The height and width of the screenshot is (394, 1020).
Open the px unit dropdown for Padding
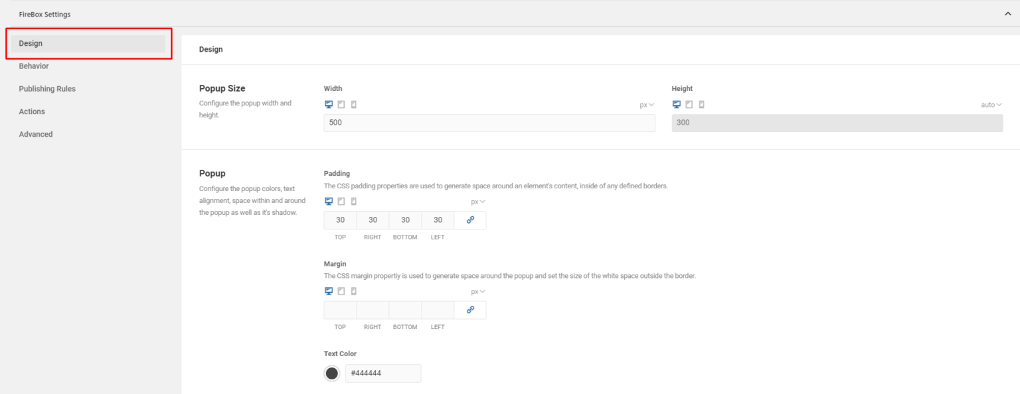[x=477, y=200]
